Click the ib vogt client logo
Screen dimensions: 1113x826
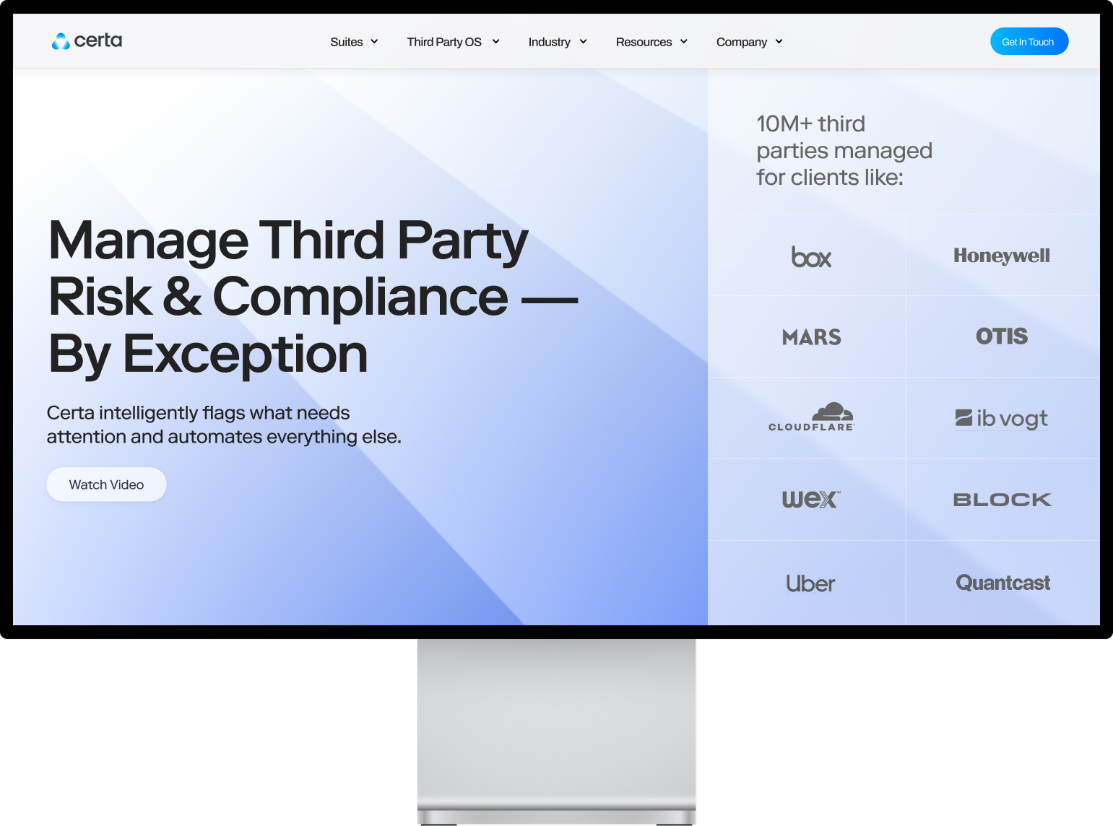(x=1002, y=419)
